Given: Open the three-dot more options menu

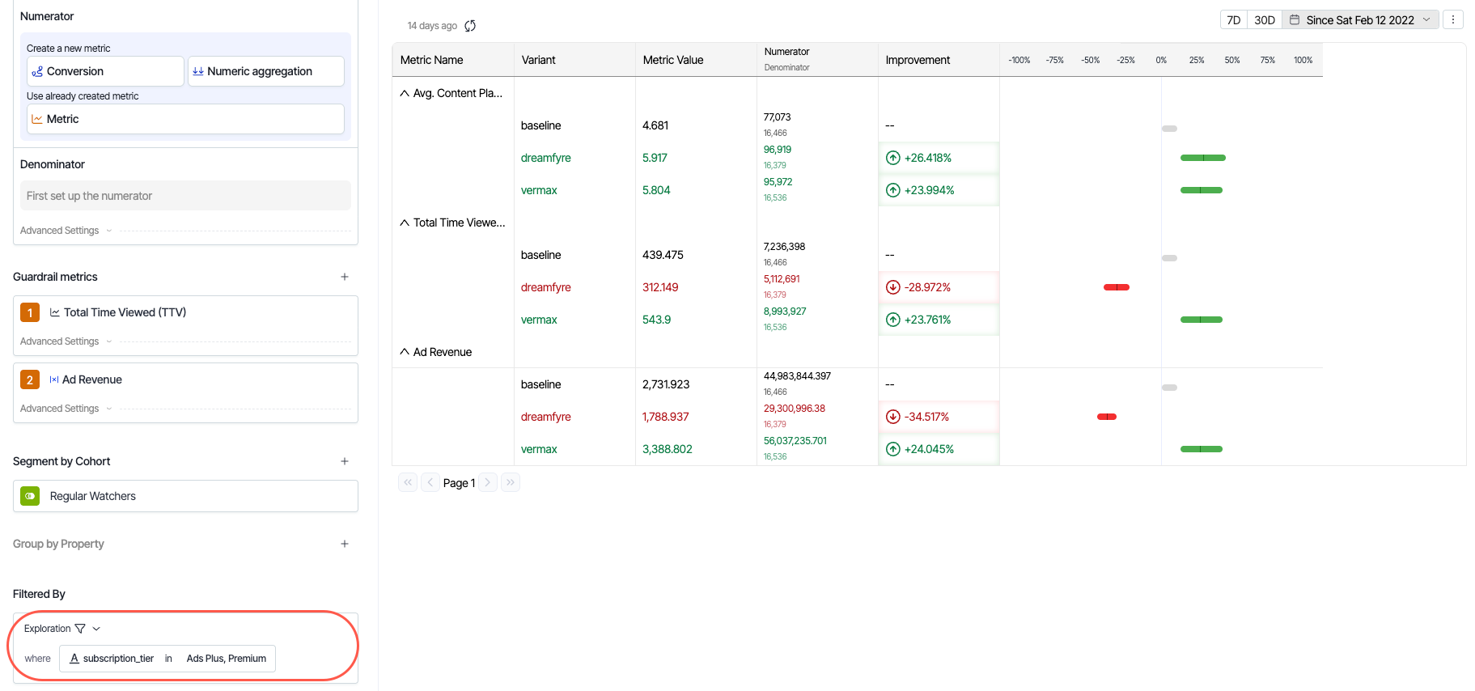Looking at the screenshot, I should pos(1453,20).
